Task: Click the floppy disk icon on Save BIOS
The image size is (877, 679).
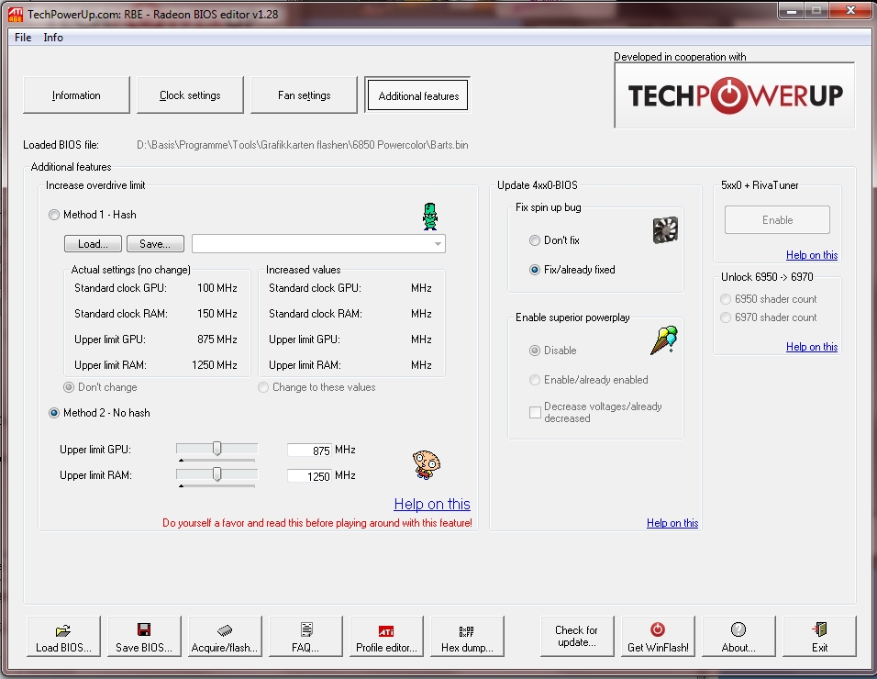Action: 144,629
